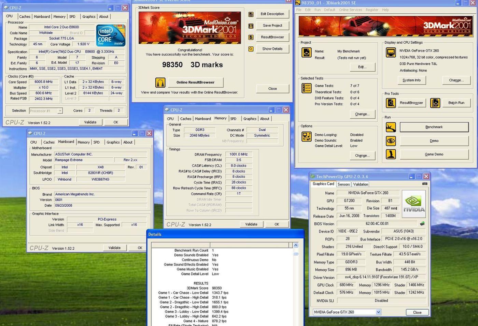This screenshot has height=326, width=478.
Task: Click the GPU Clock 680 MHz field
Action: [346, 285]
